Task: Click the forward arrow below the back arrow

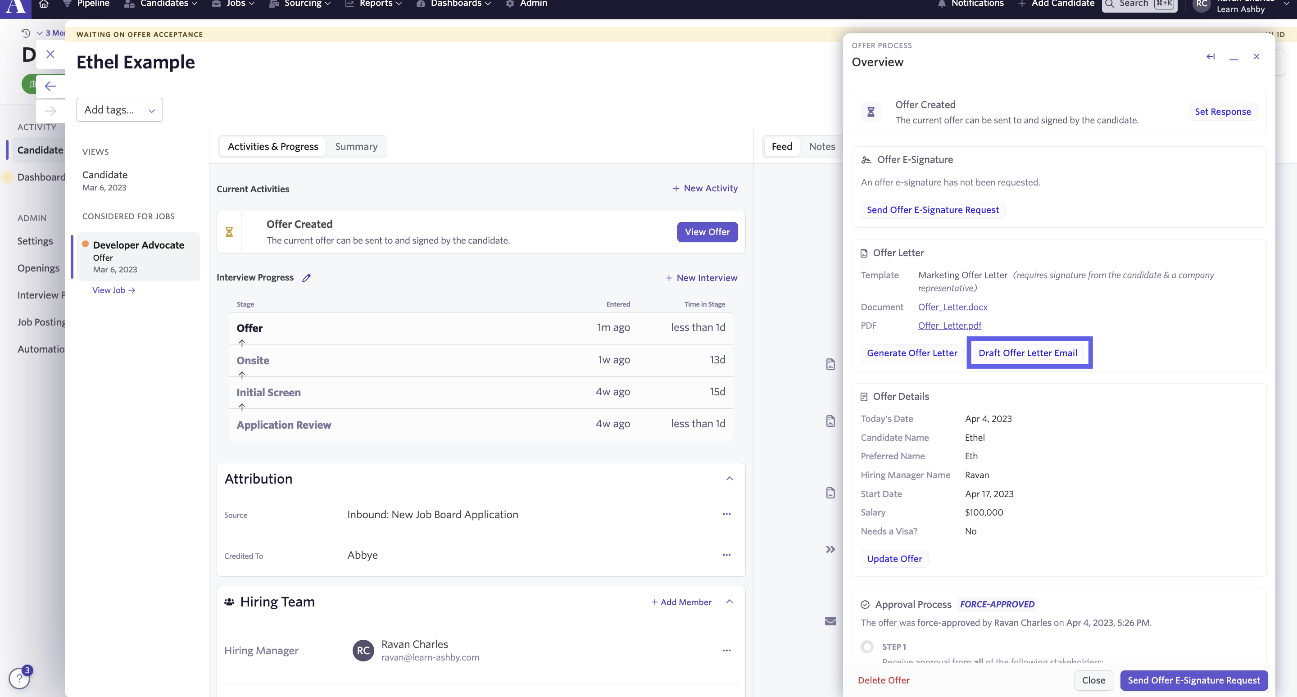Action: pyautogui.click(x=50, y=111)
